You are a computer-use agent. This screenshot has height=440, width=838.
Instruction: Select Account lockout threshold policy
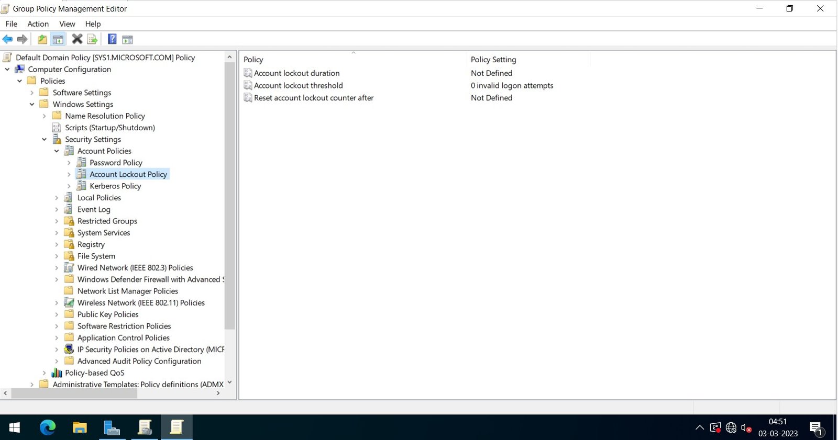[x=299, y=85]
